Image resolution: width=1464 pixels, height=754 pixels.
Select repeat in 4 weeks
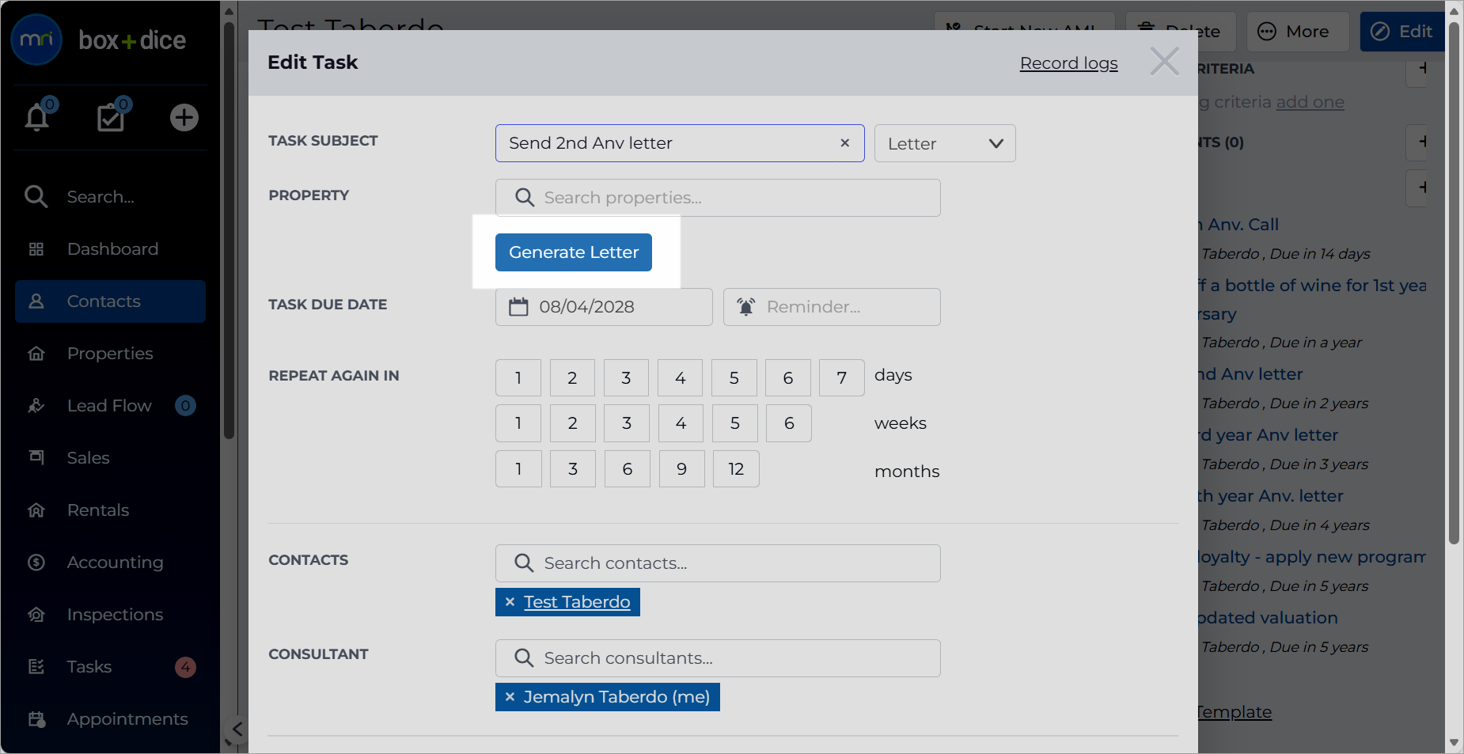tap(681, 423)
